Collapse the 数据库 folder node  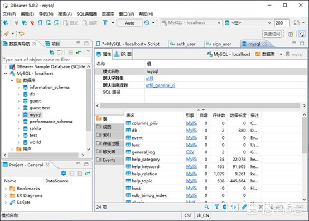12,80
